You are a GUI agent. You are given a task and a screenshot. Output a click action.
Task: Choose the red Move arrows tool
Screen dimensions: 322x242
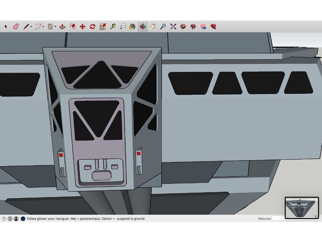click(x=83, y=27)
